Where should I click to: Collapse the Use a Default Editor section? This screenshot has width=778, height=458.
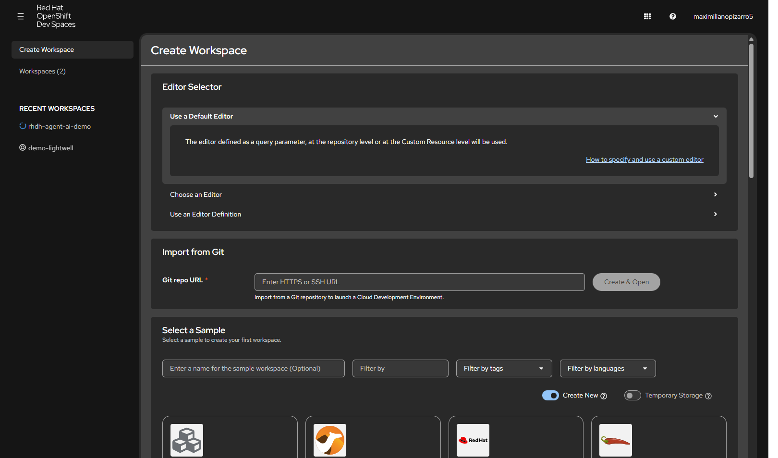point(444,116)
